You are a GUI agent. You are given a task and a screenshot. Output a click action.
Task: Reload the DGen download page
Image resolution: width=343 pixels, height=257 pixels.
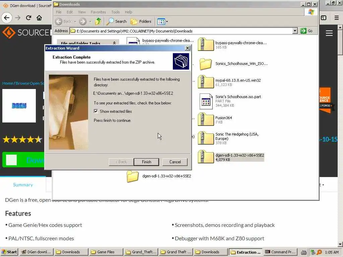click(x=28, y=18)
